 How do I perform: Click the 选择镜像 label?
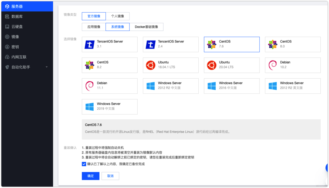(x=70, y=39)
